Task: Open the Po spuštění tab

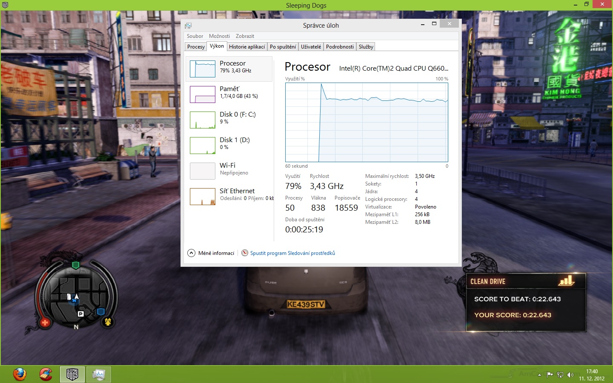Action: pos(283,47)
